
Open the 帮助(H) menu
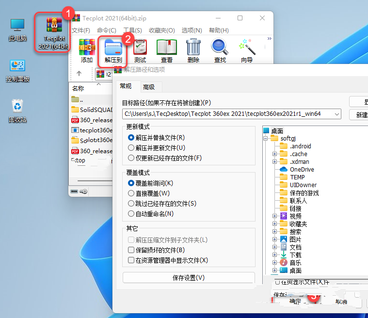click(219, 31)
